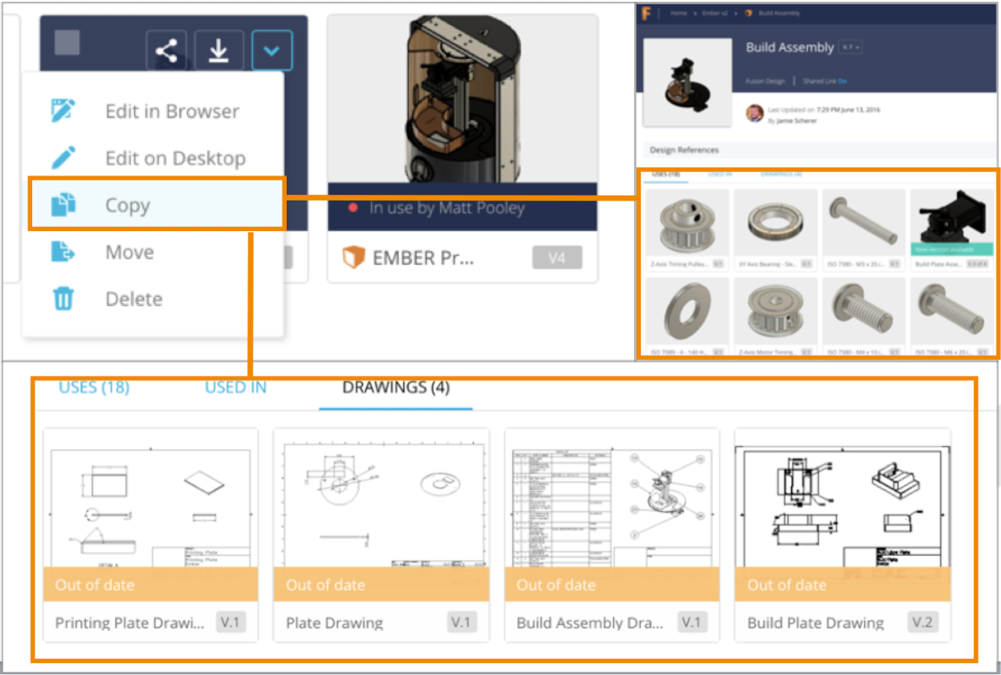The image size is (1001, 675).
Task: Tick the gray selection box on the file card
Action: click(x=67, y=43)
